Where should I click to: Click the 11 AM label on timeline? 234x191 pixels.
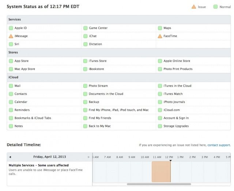click(157, 157)
